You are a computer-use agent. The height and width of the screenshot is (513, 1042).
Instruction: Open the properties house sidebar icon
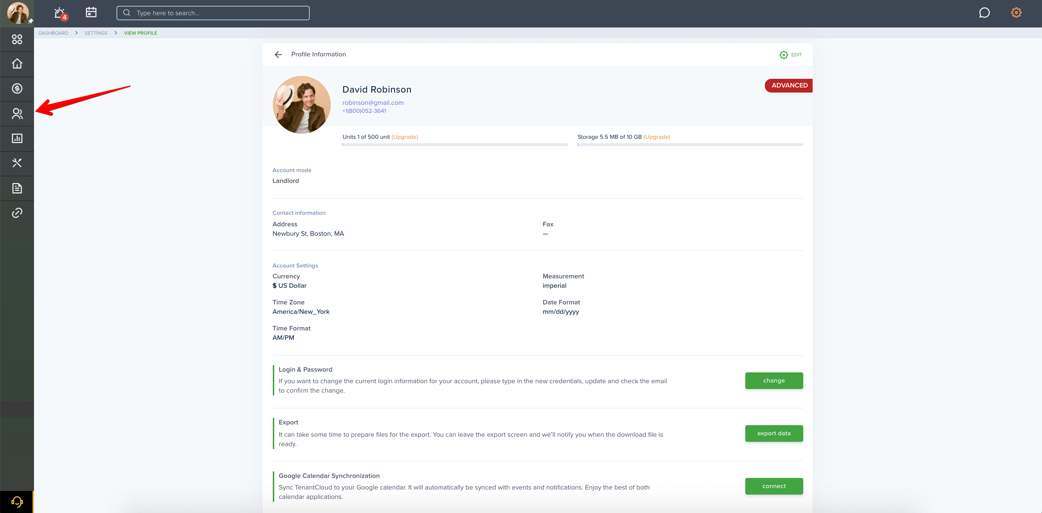pyautogui.click(x=17, y=64)
